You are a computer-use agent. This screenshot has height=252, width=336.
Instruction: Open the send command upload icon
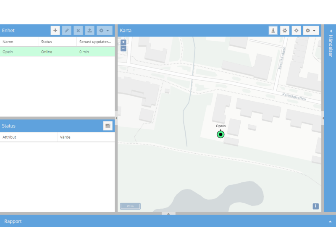point(89,30)
